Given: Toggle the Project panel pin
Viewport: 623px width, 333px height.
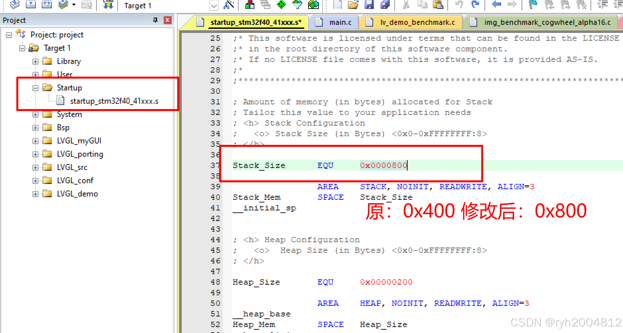Looking at the screenshot, I should tap(155, 20).
